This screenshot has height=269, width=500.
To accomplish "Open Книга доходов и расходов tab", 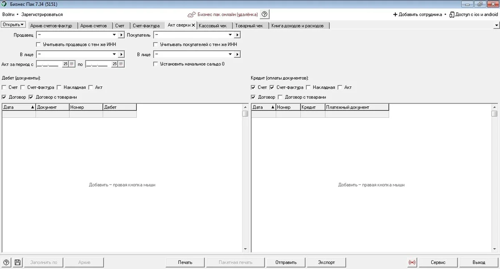I will 297,26.
